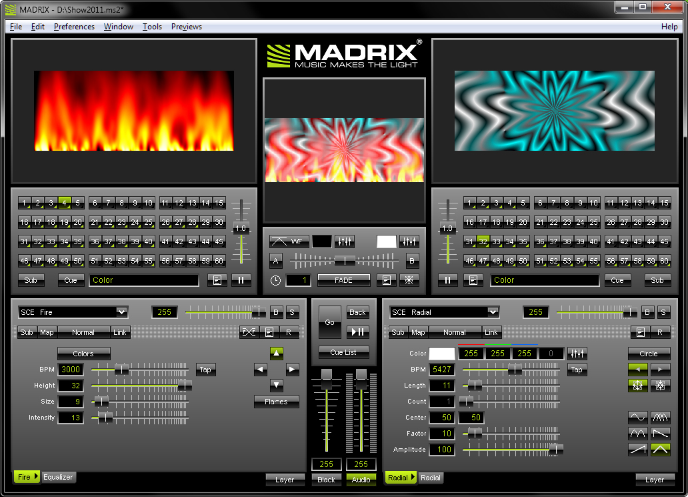Toggle Fire layer Solo S button
Viewport: 688px width, 497px height.
(292, 312)
